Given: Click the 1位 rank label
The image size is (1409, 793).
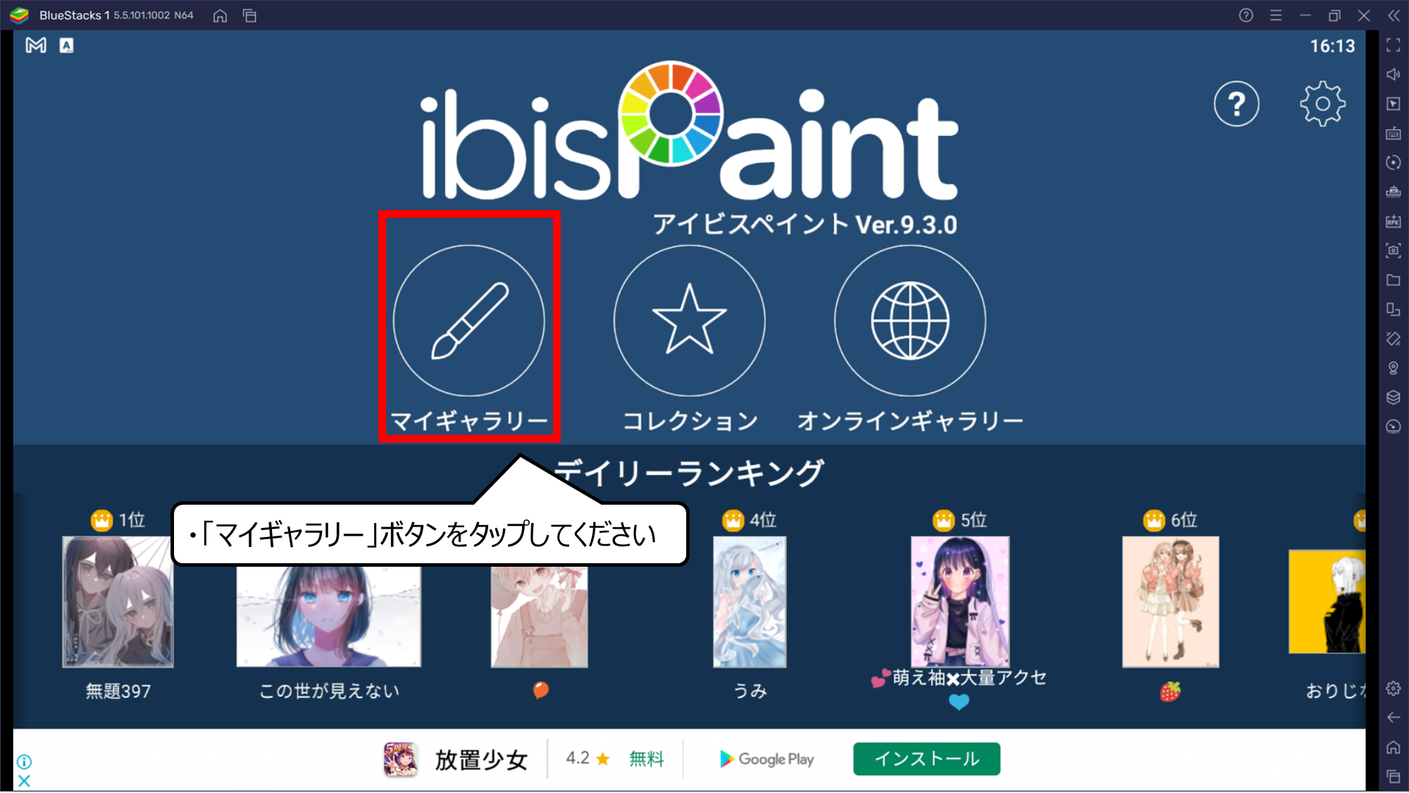Looking at the screenshot, I should pyautogui.click(x=132, y=520).
